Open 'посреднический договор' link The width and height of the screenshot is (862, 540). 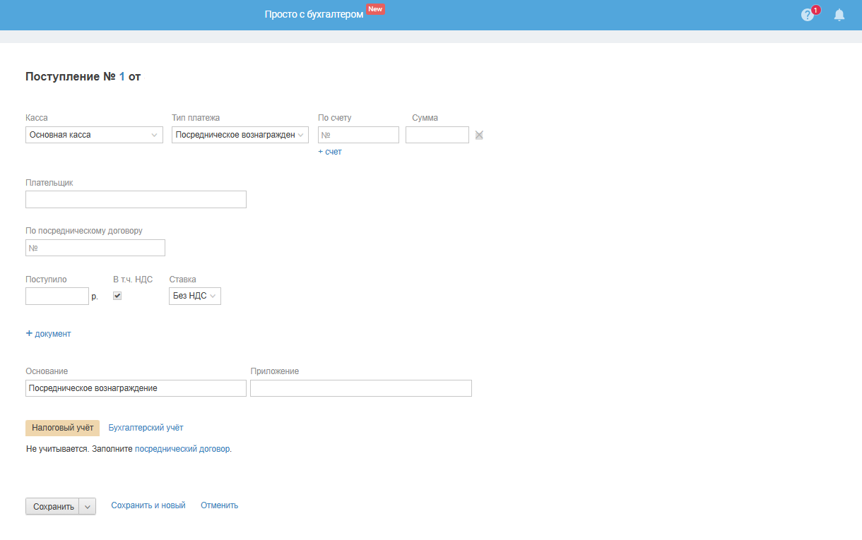click(x=182, y=448)
